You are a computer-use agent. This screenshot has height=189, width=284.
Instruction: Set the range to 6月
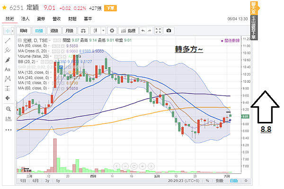coord(35,180)
